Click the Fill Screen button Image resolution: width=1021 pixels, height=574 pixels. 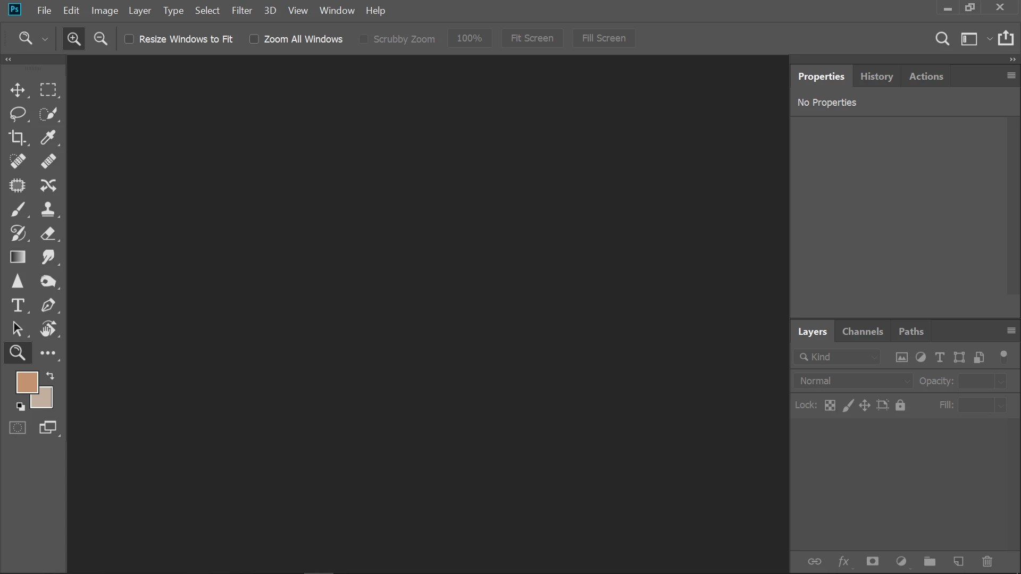pos(604,38)
